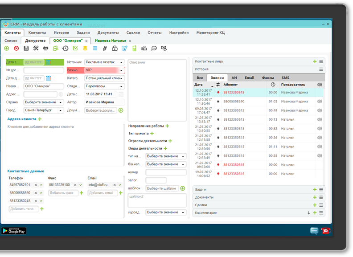Screen dimensions: 353x257
Task: Sort call list by Дата column header
Action: coord(204,85)
